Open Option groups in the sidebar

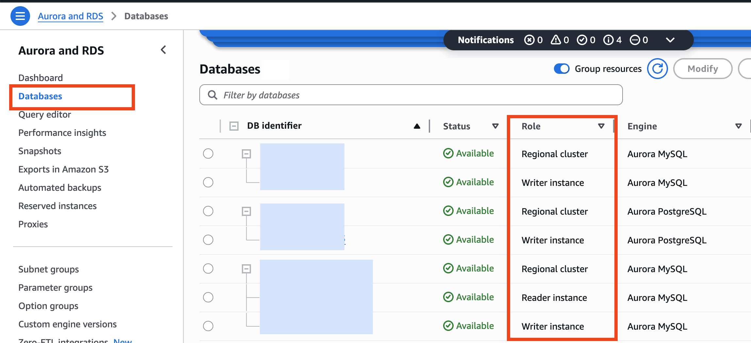[48, 306]
